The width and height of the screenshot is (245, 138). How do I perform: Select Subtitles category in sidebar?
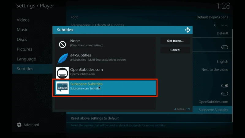32,69
